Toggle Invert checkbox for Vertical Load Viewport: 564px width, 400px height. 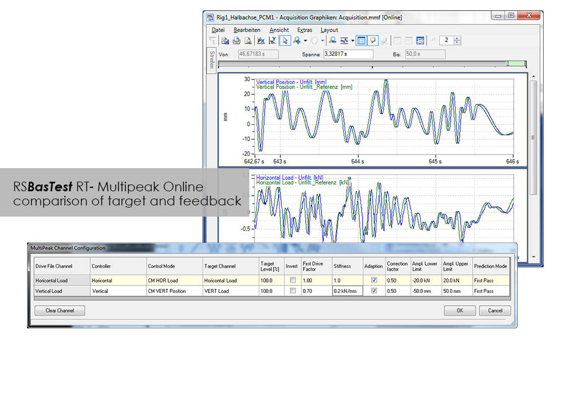tap(292, 291)
